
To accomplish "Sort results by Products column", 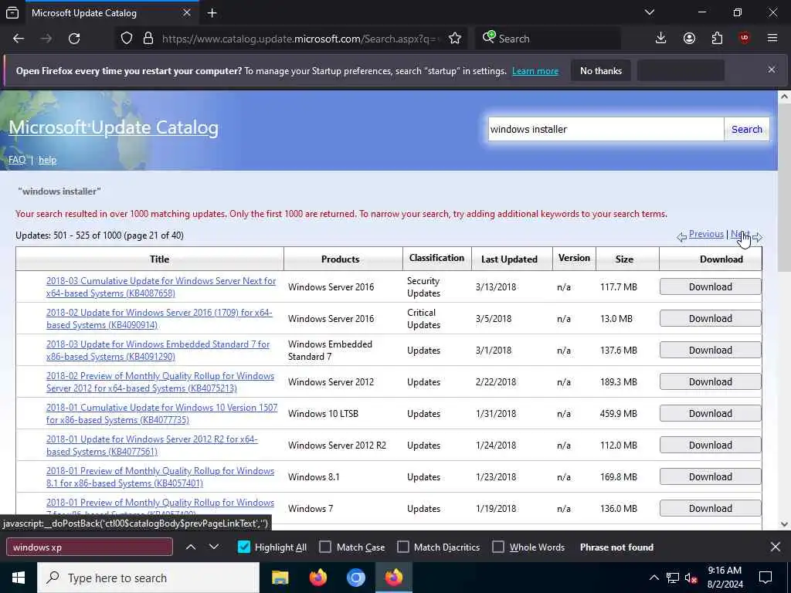I will click(x=341, y=259).
